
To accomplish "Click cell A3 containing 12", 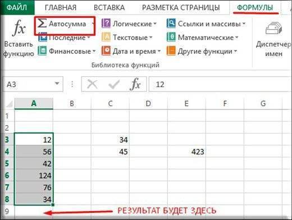I will pos(34,140).
